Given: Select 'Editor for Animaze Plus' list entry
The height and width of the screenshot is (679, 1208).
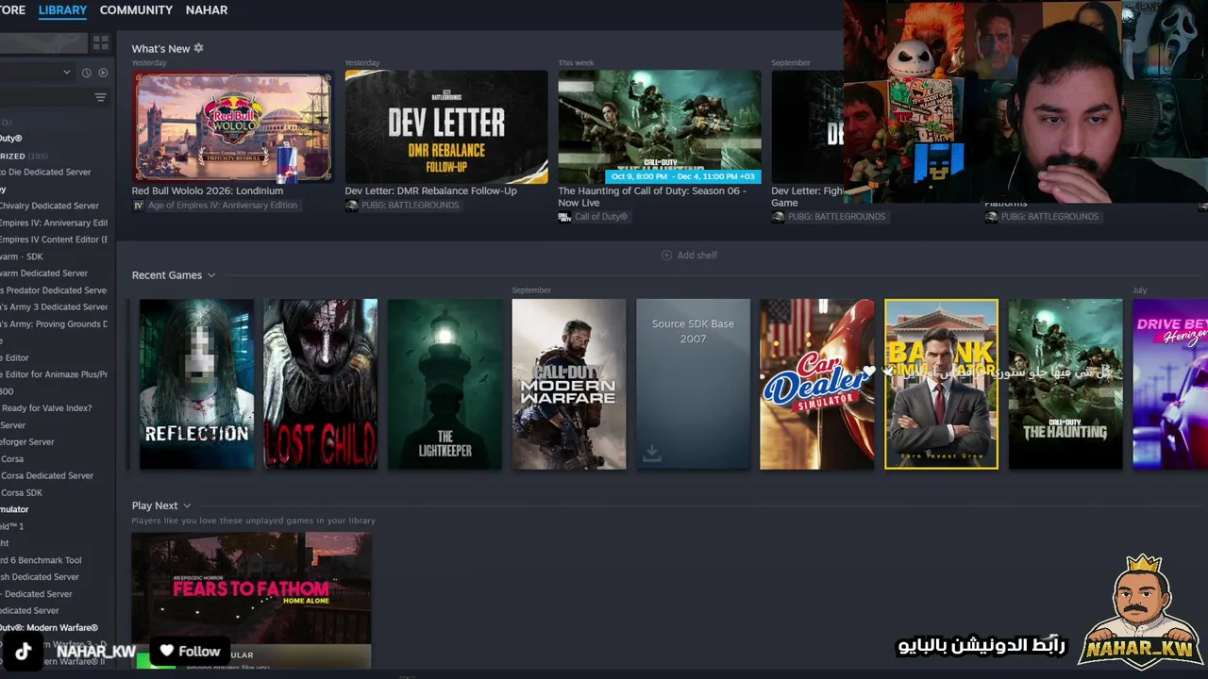Looking at the screenshot, I should pyautogui.click(x=54, y=374).
